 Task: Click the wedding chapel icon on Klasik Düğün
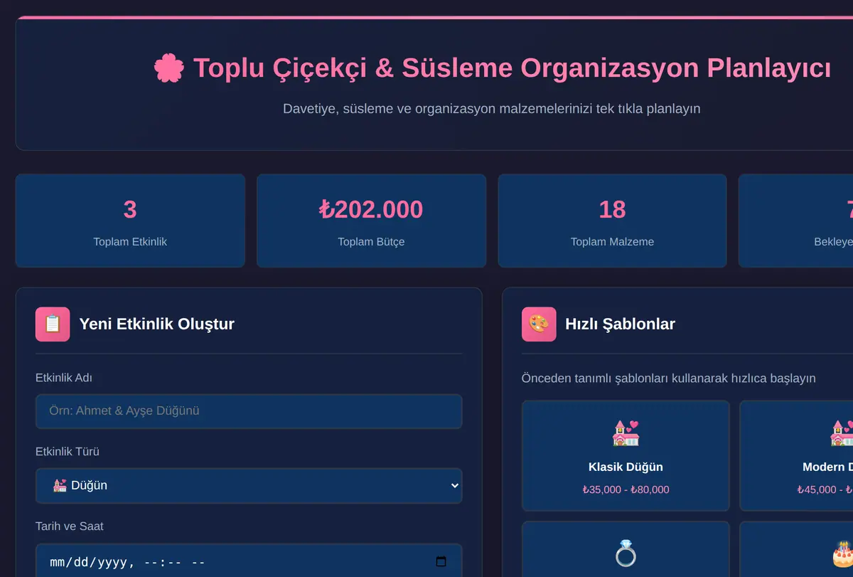(626, 433)
